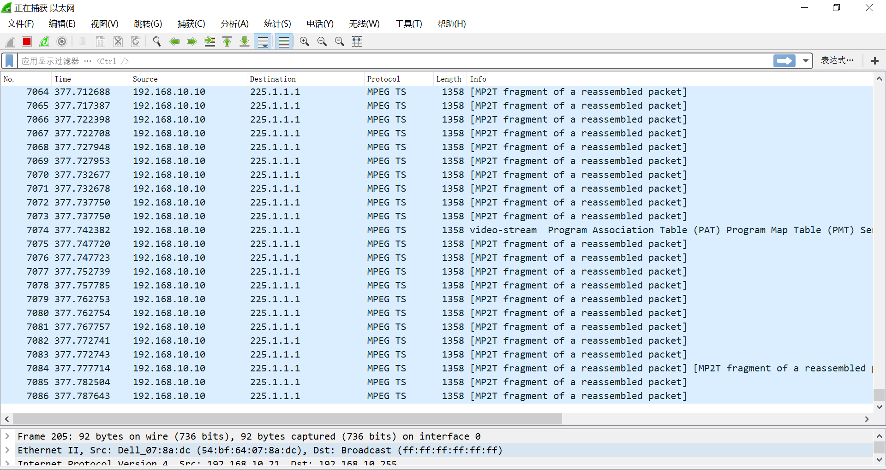Add a filter button with plus
The image size is (886, 470).
(875, 61)
